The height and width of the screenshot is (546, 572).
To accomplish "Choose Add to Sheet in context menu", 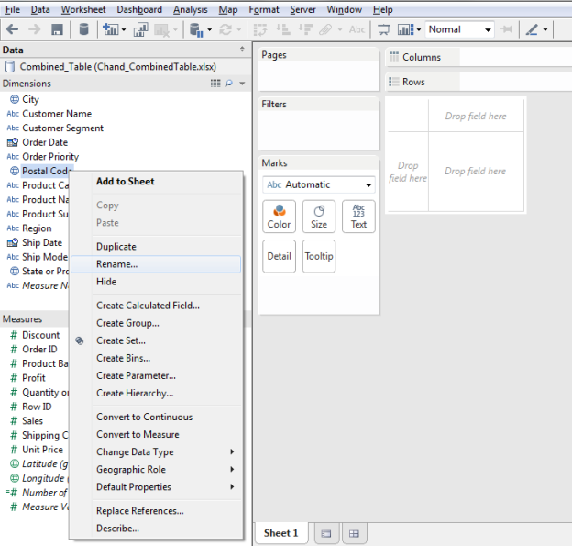I will [156, 182].
